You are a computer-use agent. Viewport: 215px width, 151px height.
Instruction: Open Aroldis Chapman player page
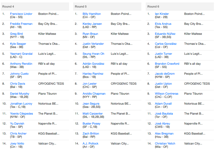(x=94, y=94)
